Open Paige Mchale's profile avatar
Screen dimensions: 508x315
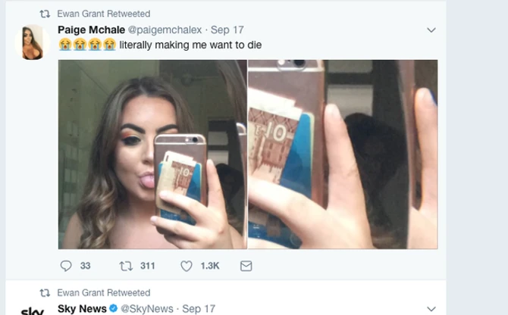pos(32,42)
